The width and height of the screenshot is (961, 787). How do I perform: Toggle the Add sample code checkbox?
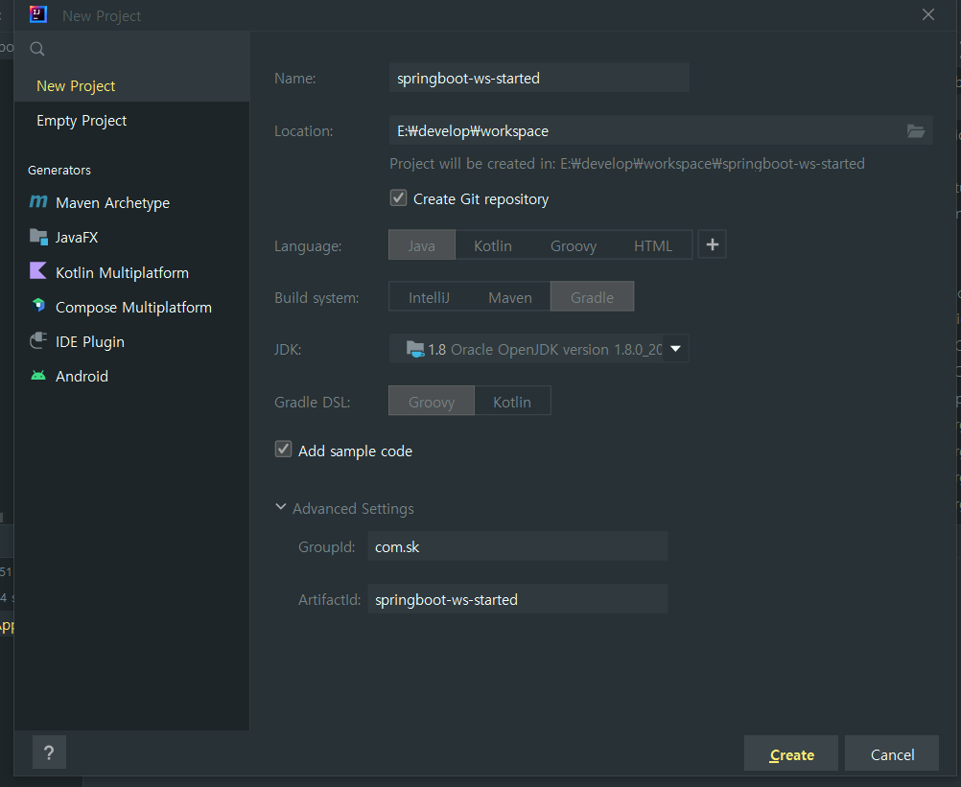pos(284,450)
